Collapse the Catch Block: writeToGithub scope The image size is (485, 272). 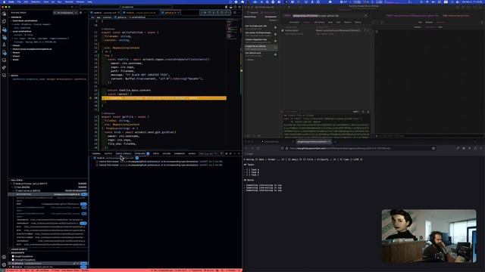pos(11,20)
